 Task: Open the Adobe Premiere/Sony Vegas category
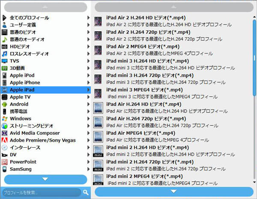(46, 140)
